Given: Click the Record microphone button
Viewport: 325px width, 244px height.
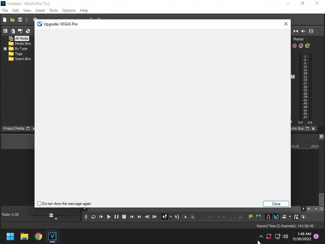Looking at the screenshot, I should click(x=86, y=217).
